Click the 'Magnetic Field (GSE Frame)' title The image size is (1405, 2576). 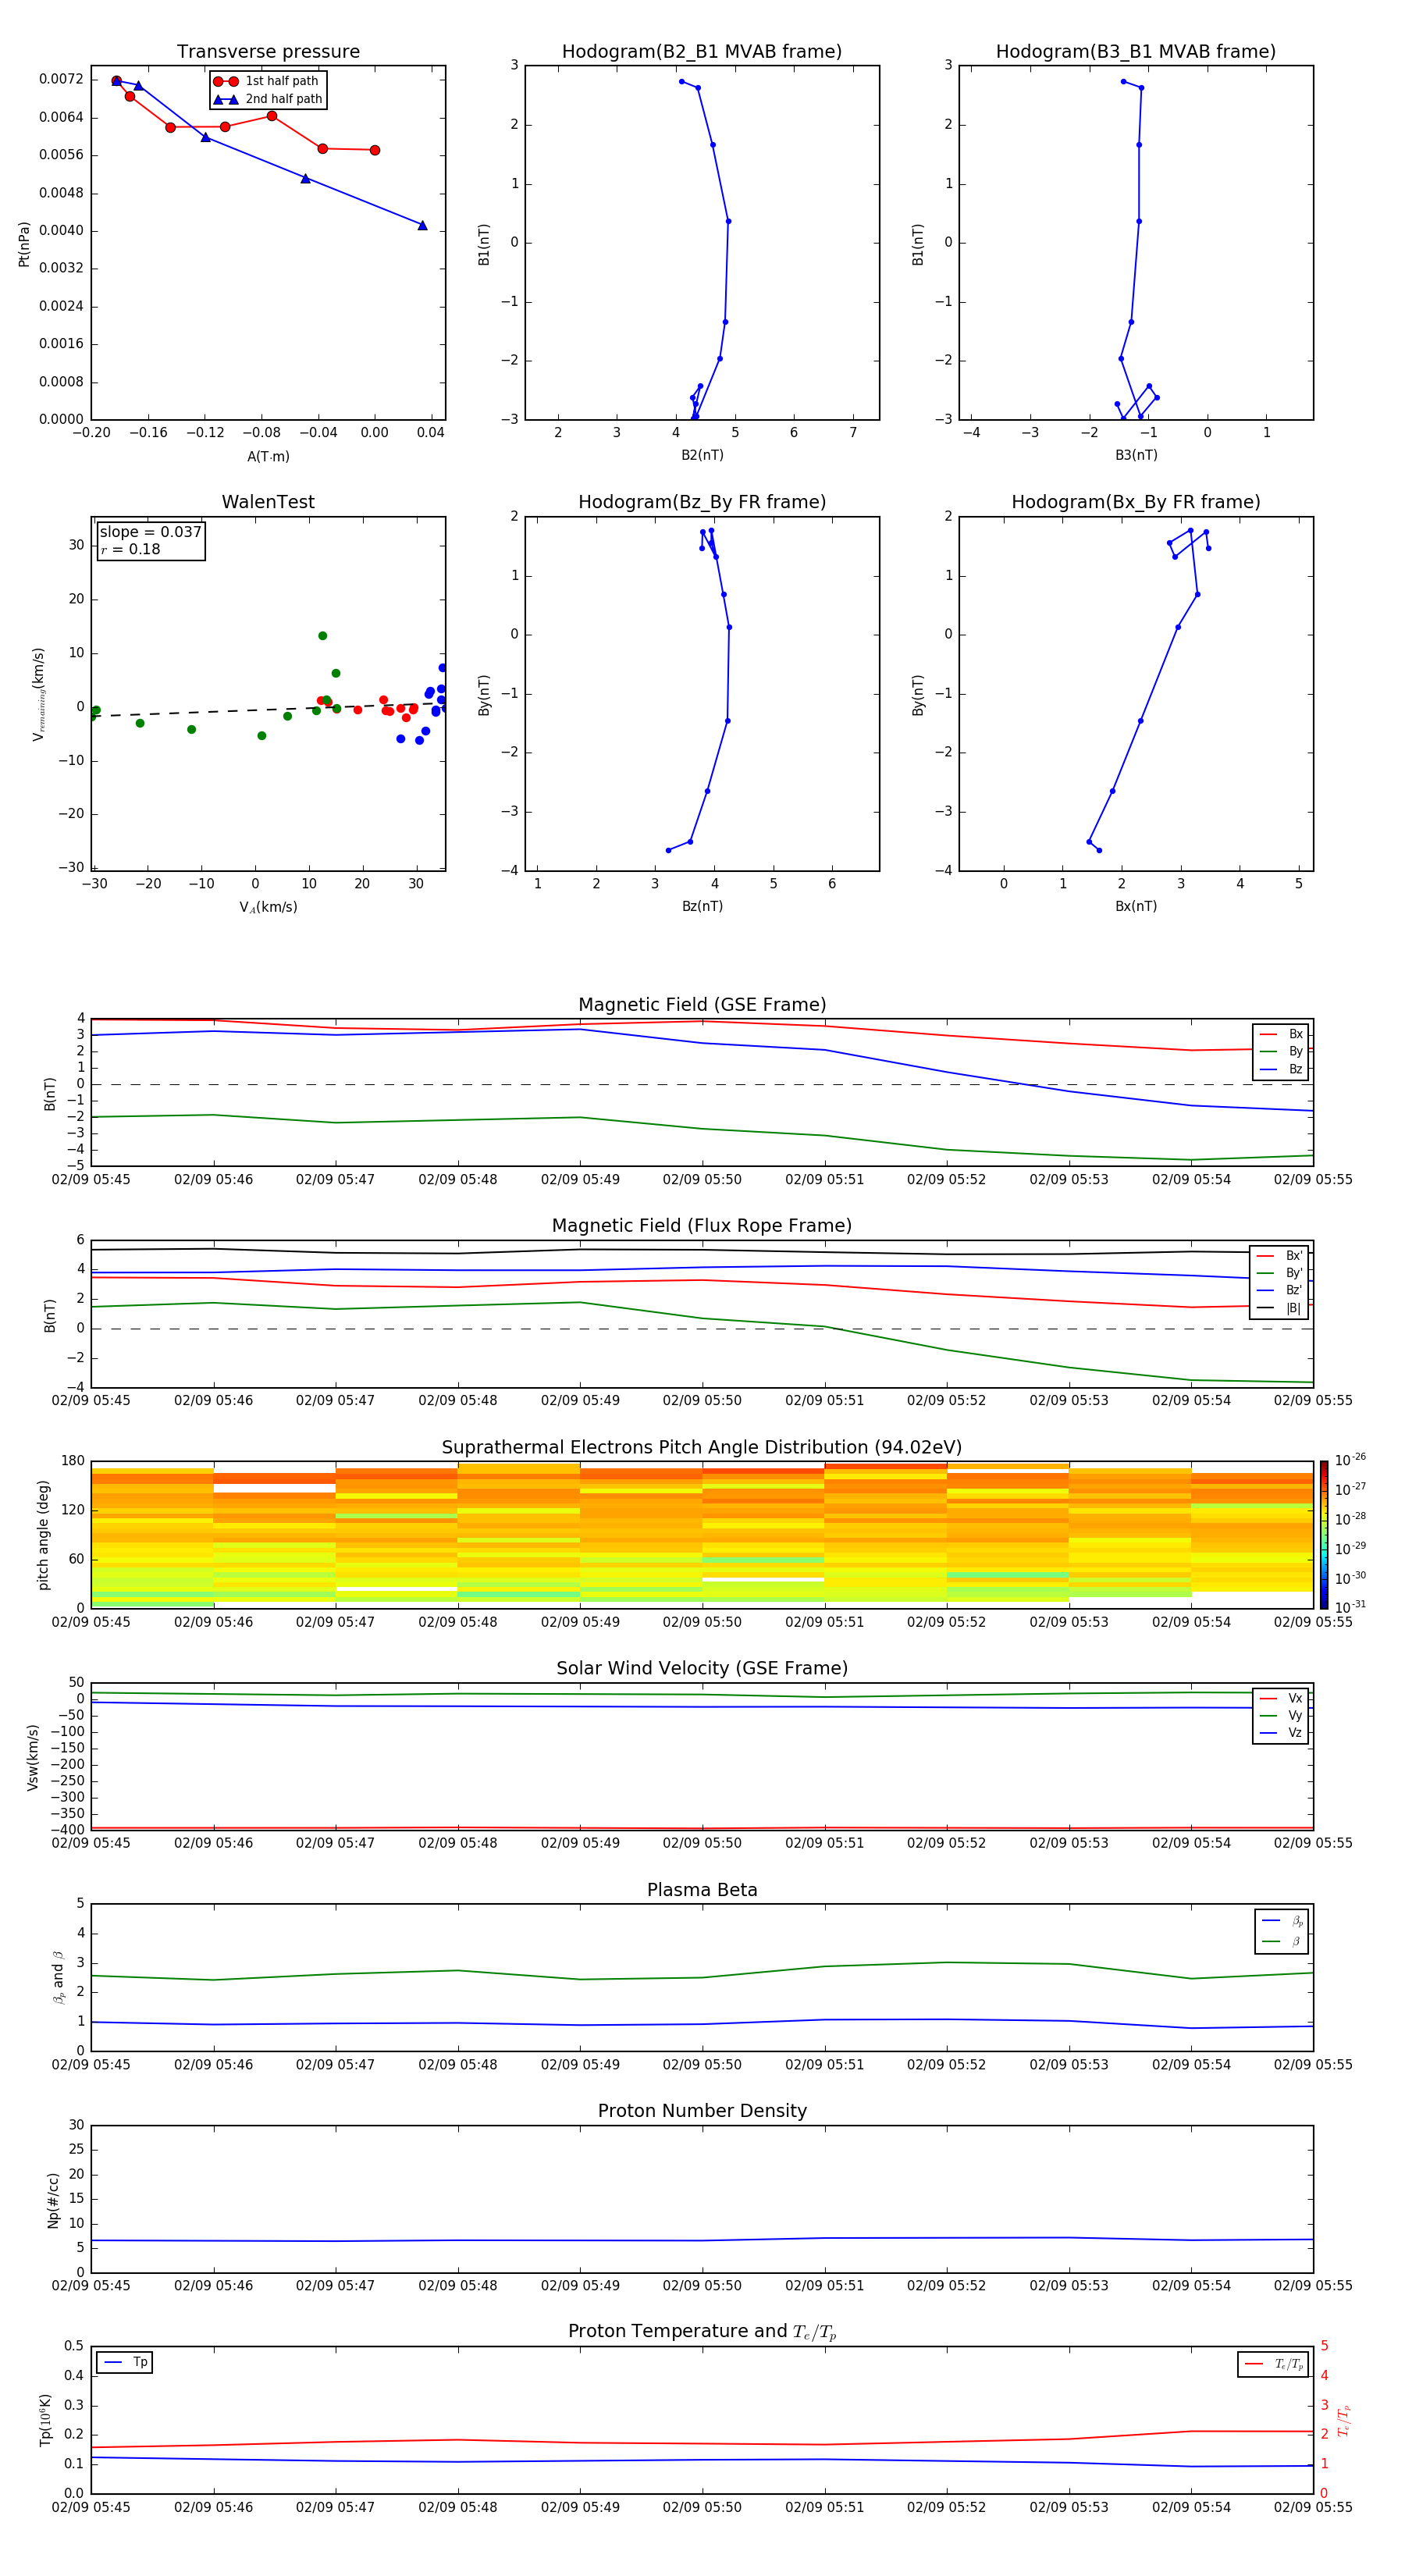pyautogui.click(x=702, y=1005)
